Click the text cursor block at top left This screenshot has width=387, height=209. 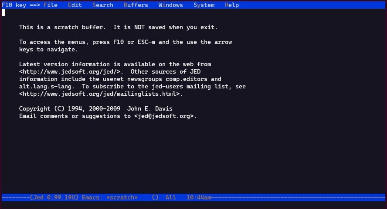3,13
